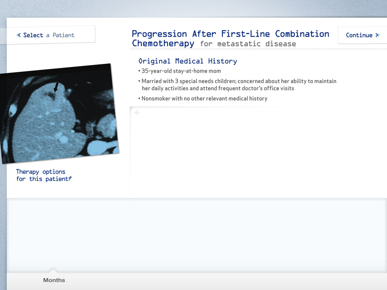The height and width of the screenshot is (290, 387).
Task: Select the Months timeline label
Action: (54, 280)
